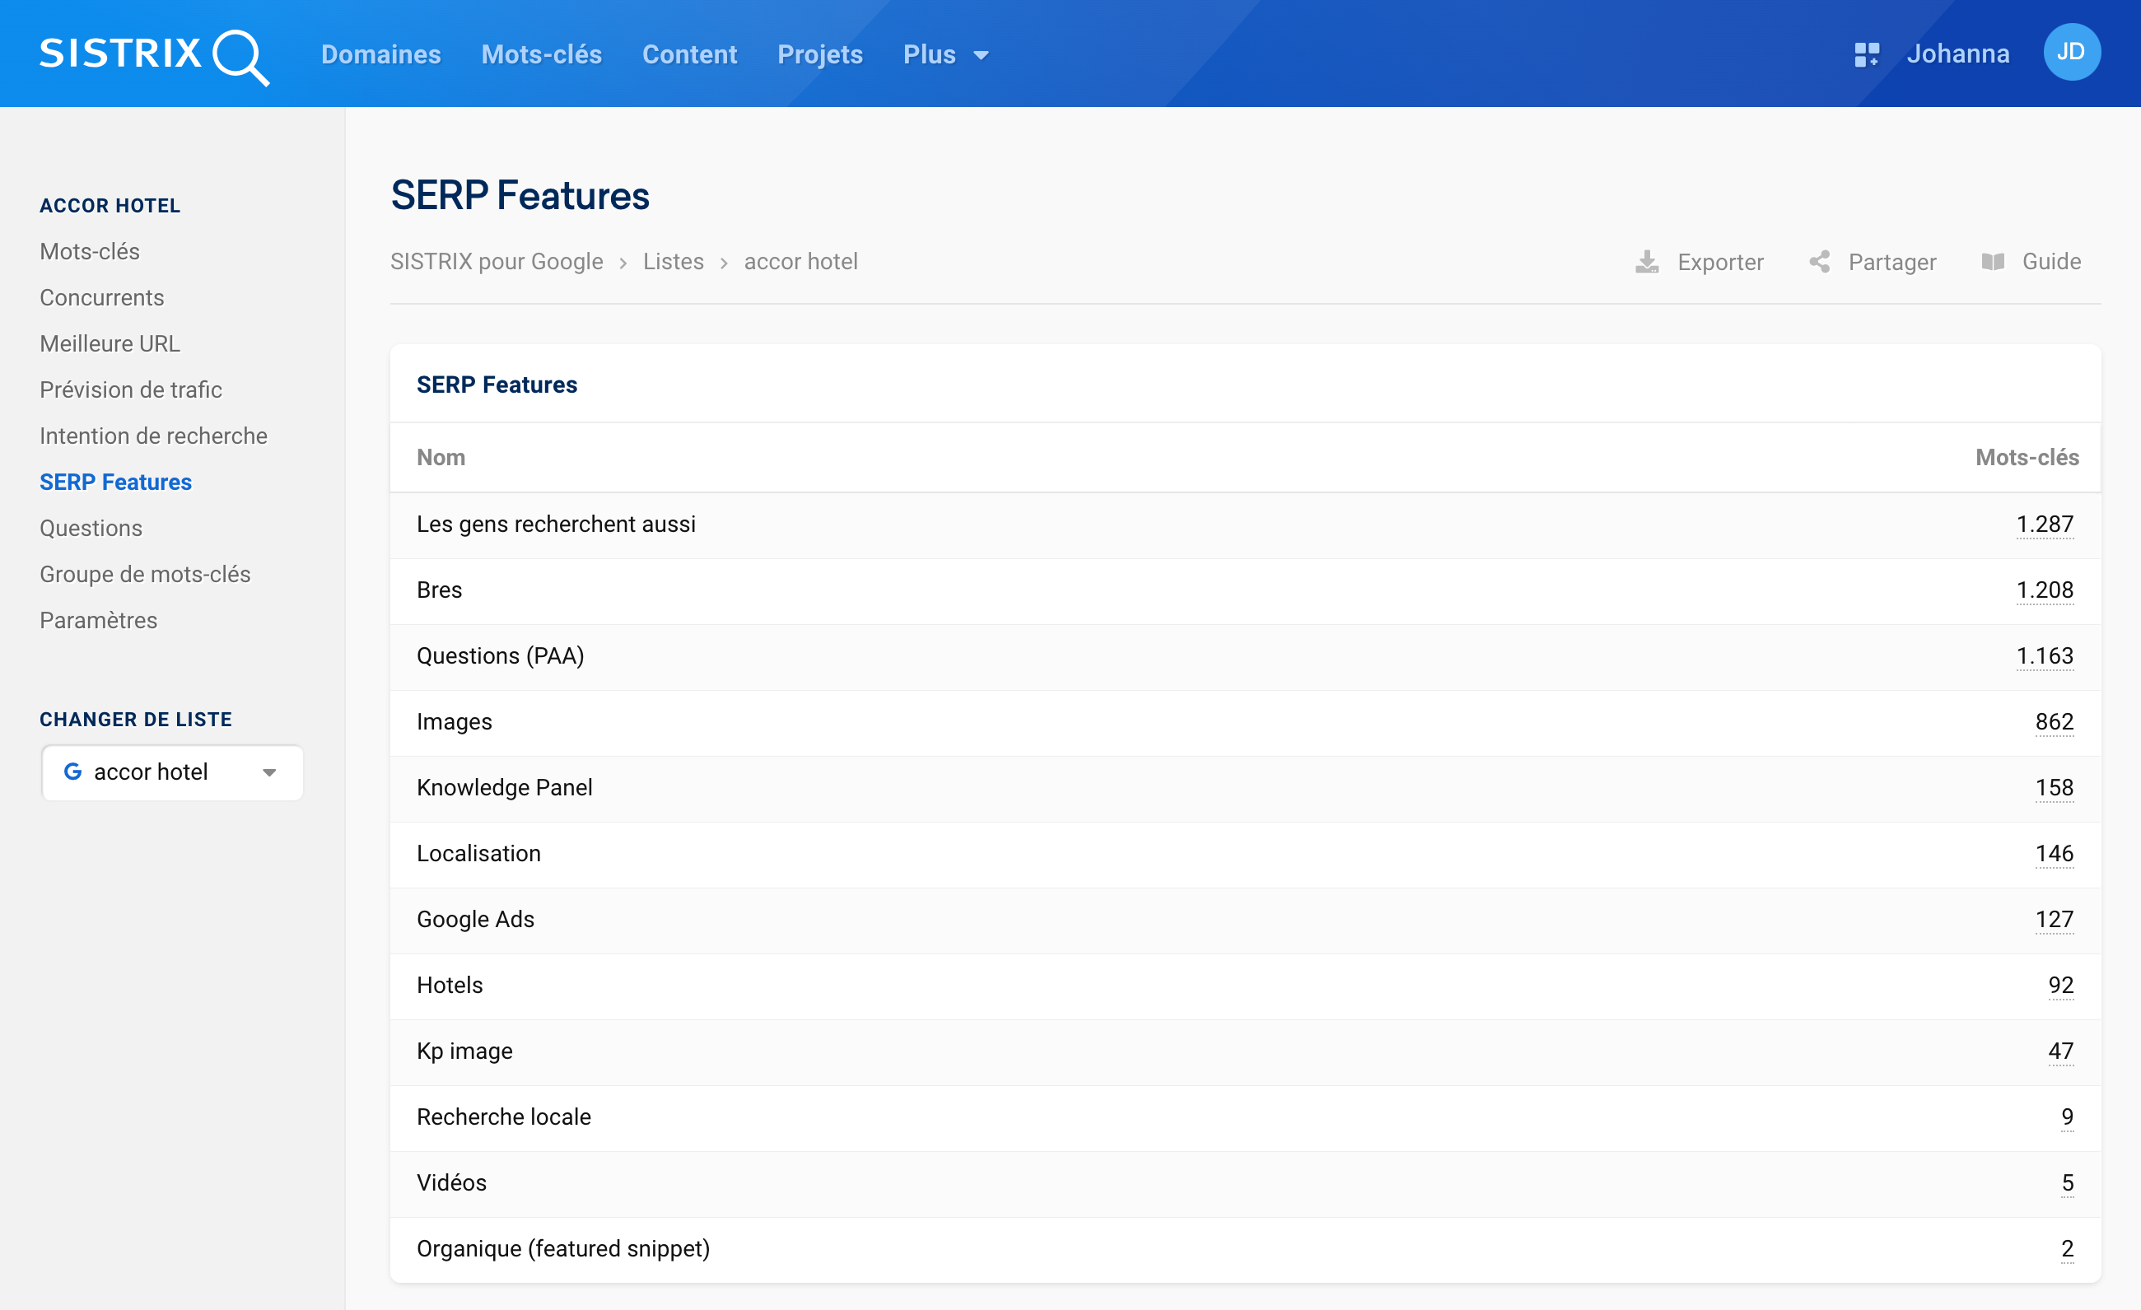
Task: Click the Localisation row name
Action: tap(478, 853)
